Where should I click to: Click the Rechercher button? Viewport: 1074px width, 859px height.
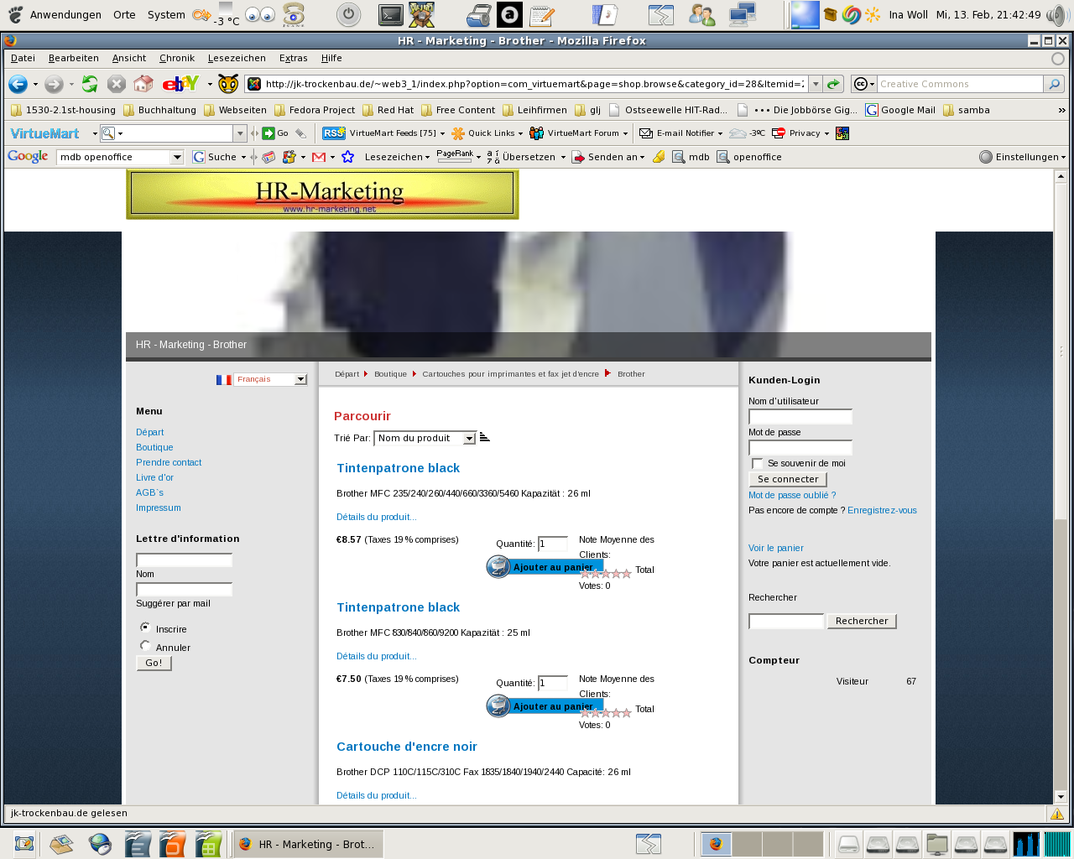(x=862, y=621)
